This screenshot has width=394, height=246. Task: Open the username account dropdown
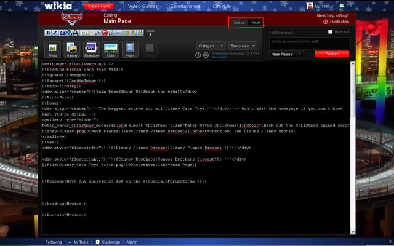pos(324,6)
